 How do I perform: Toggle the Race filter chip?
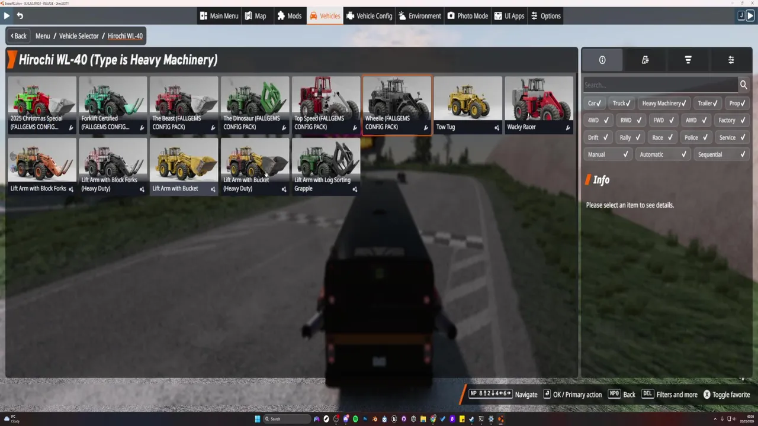pos(663,137)
